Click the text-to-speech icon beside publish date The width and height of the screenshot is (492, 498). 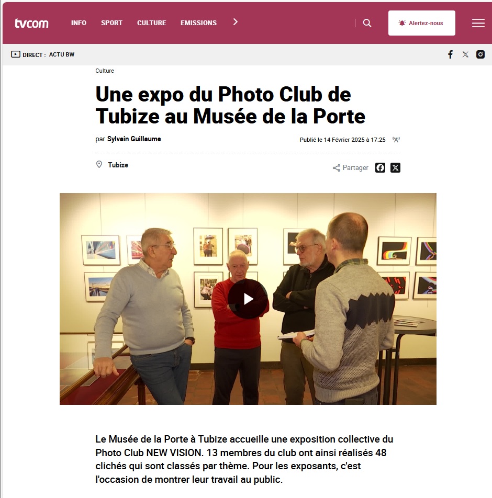coord(396,140)
